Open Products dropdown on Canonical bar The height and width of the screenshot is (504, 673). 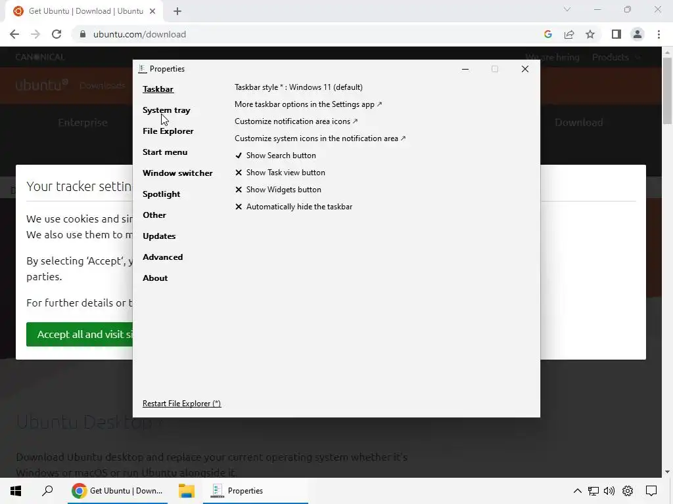pyautogui.click(x=616, y=57)
